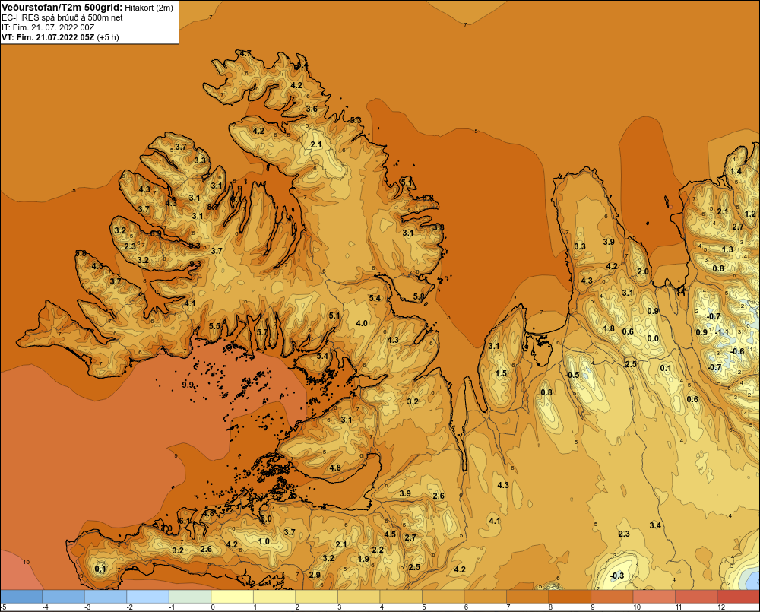
Task: Click the 1.4 temperature value on the map
Action: 736,171
